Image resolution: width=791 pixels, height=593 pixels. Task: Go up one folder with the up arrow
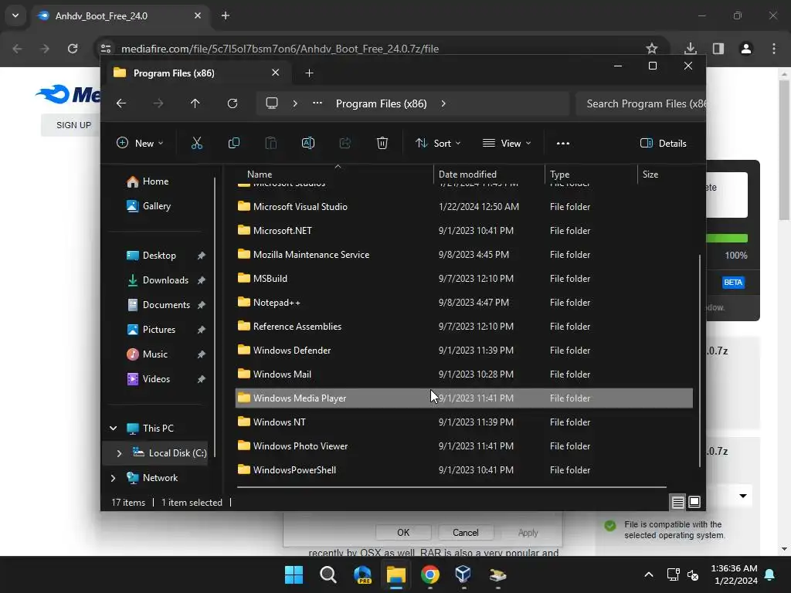[x=195, y=103]
